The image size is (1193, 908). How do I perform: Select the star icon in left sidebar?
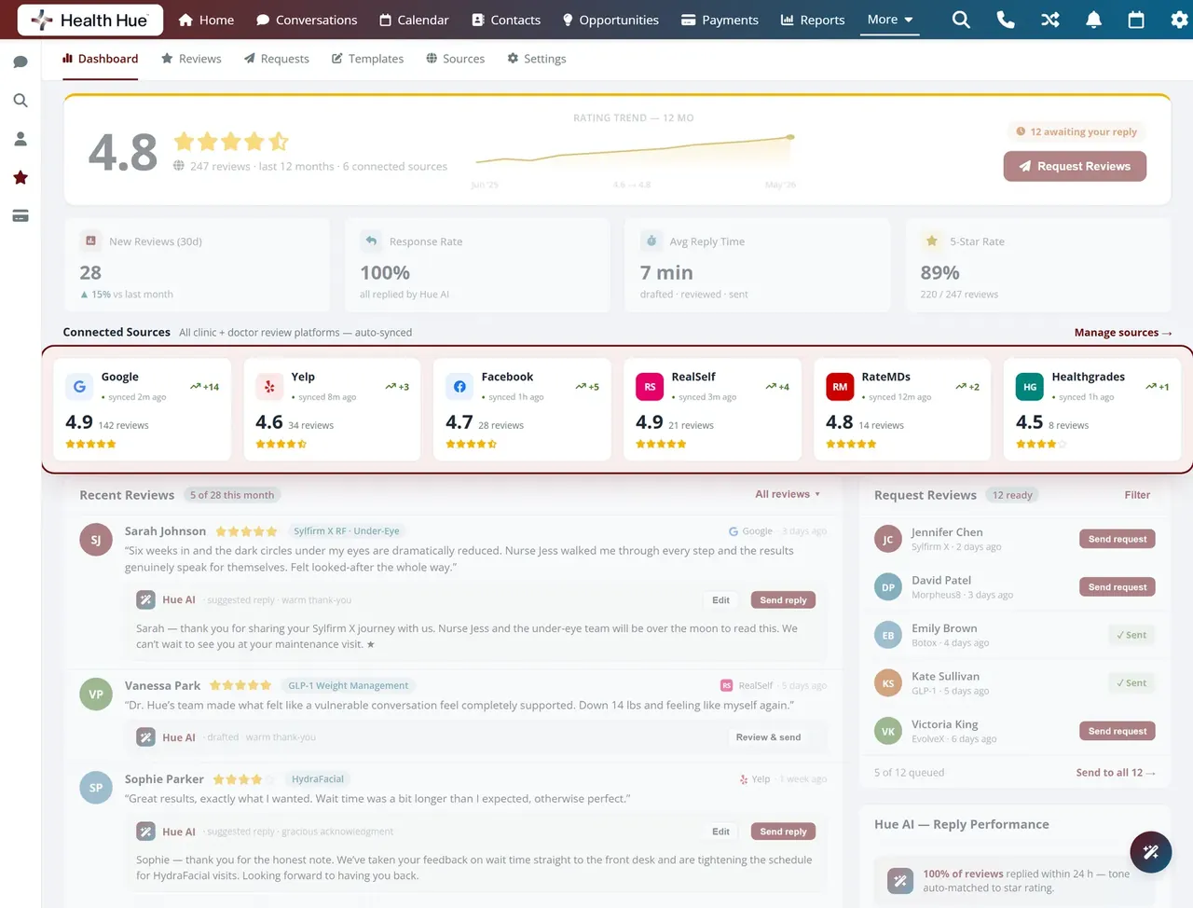point(21,177)
